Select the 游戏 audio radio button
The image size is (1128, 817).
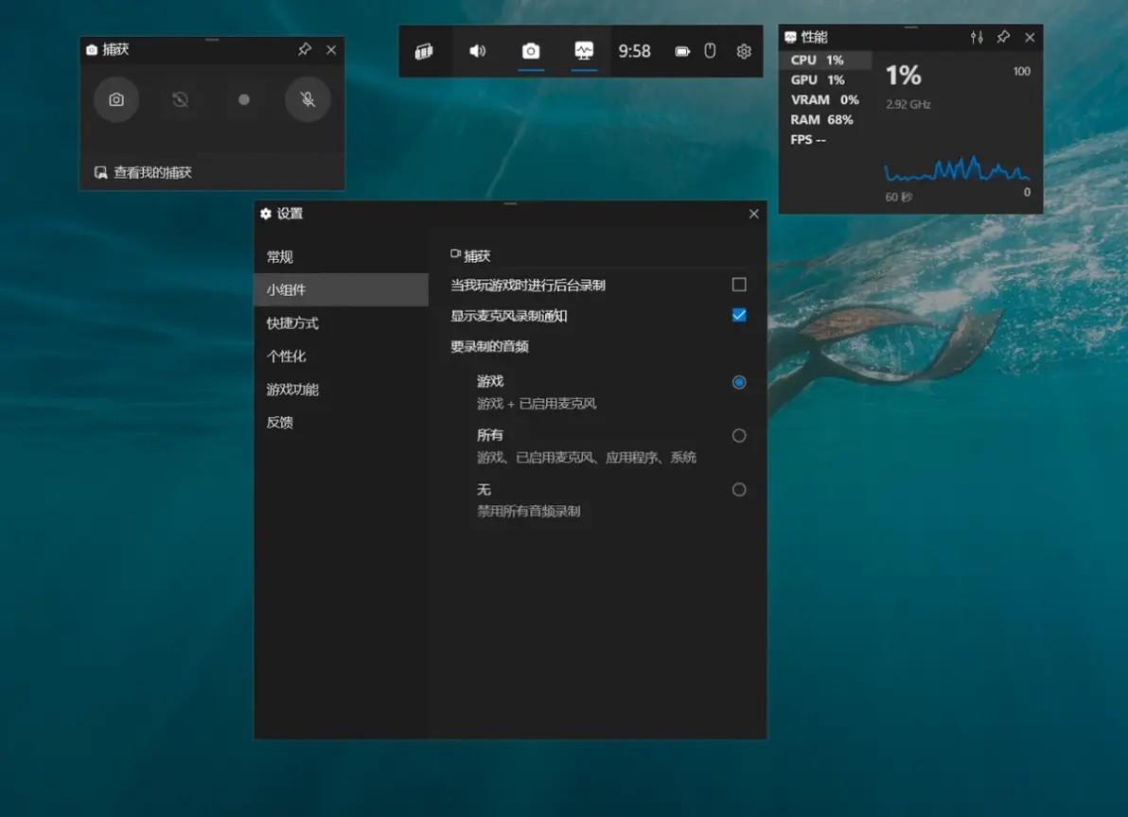coord(739,382)
